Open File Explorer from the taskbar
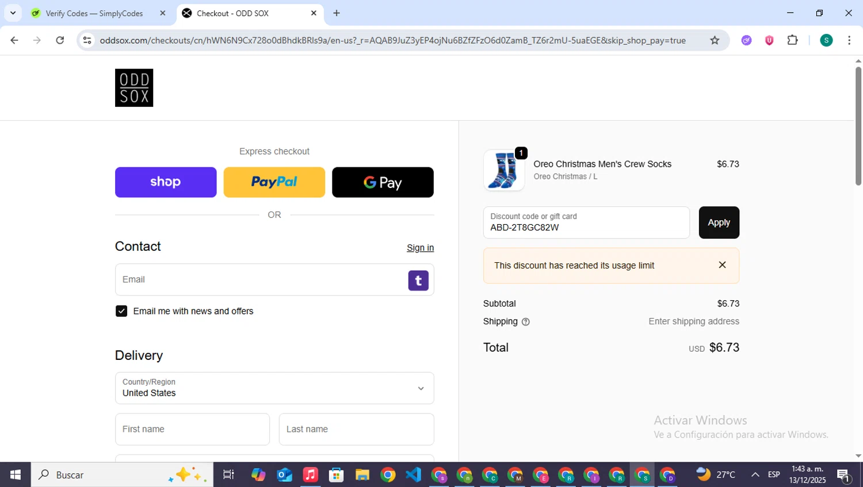This screenshot has height=487, width=863. [362, 475]
